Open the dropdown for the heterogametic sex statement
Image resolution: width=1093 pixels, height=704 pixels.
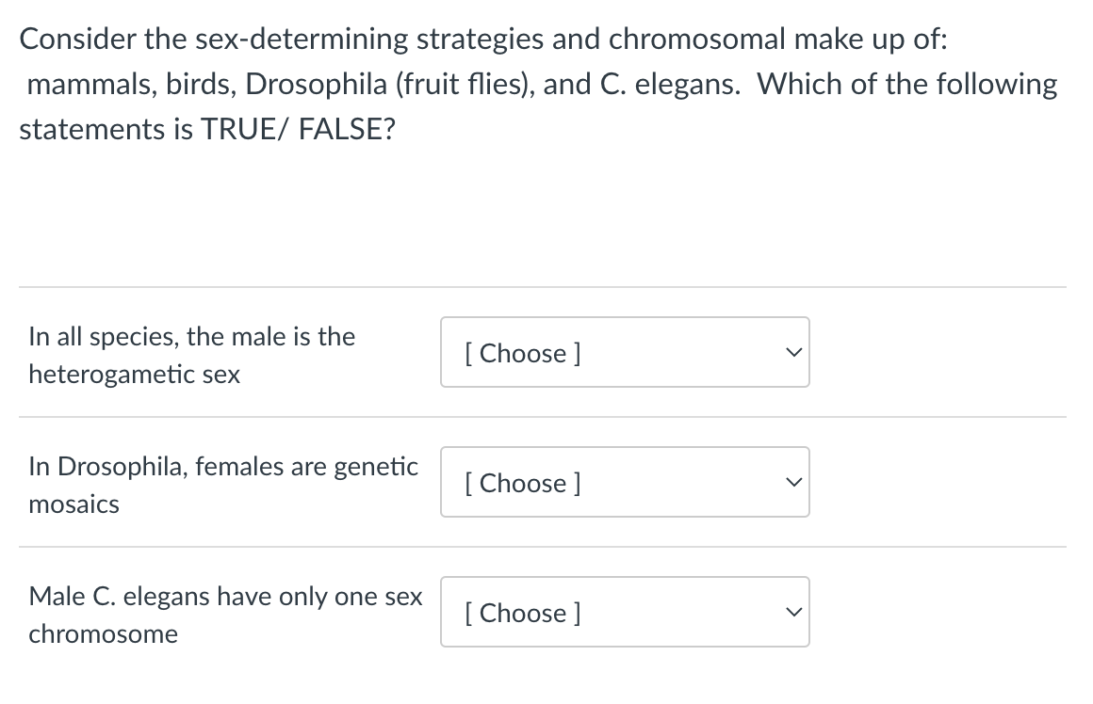tap(624, 352)
